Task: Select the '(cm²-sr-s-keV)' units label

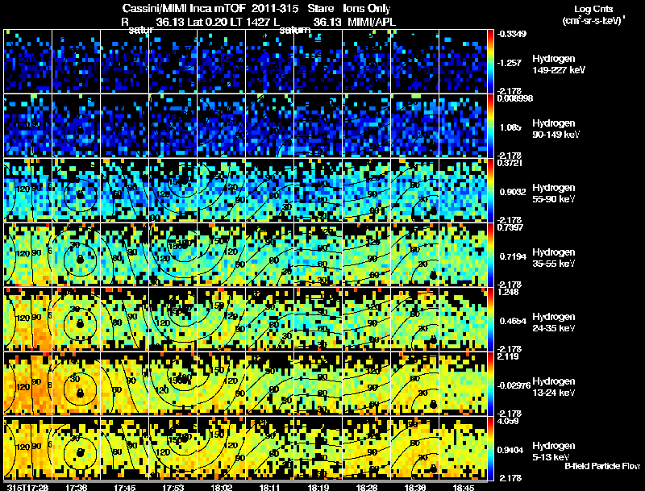Action: (x=592, y=21)
